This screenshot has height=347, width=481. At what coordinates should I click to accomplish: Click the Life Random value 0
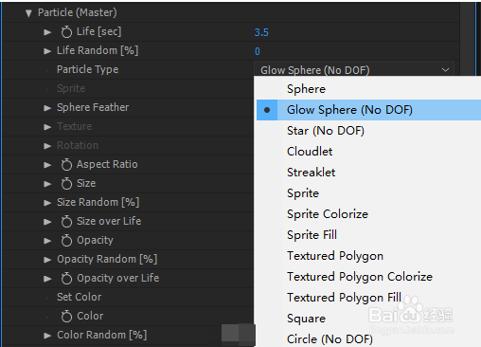click(x=258, y=51)
